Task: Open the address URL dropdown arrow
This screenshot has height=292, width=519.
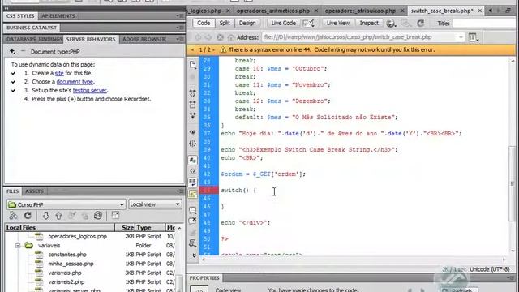Action: point(461,37)
